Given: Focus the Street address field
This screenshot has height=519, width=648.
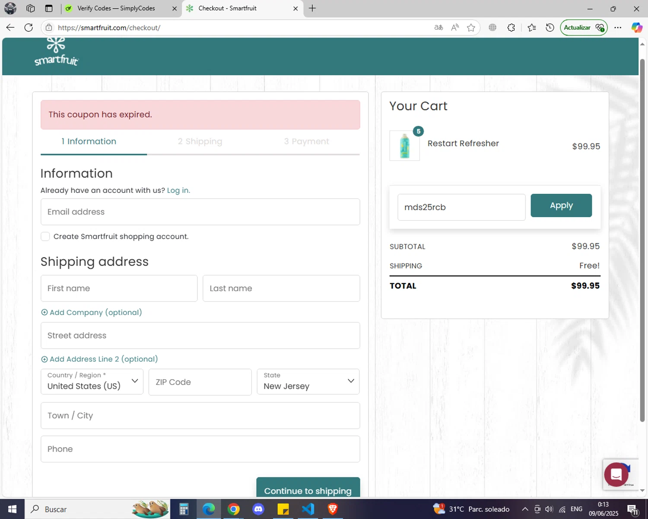Looking at the screenshot, I should (200, 336).
